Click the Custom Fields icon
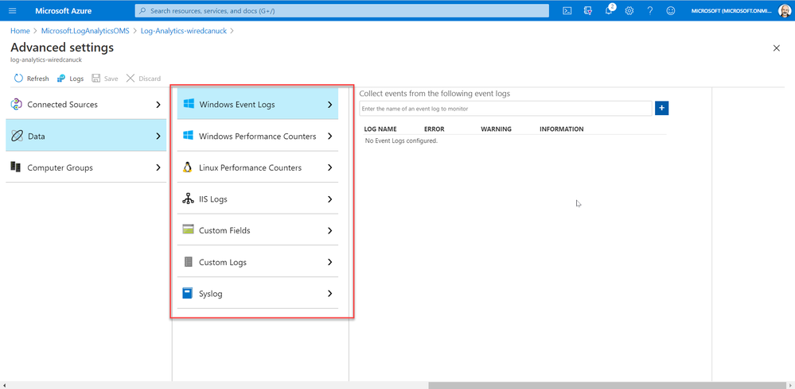795x389 pixels. coord(188,230)
